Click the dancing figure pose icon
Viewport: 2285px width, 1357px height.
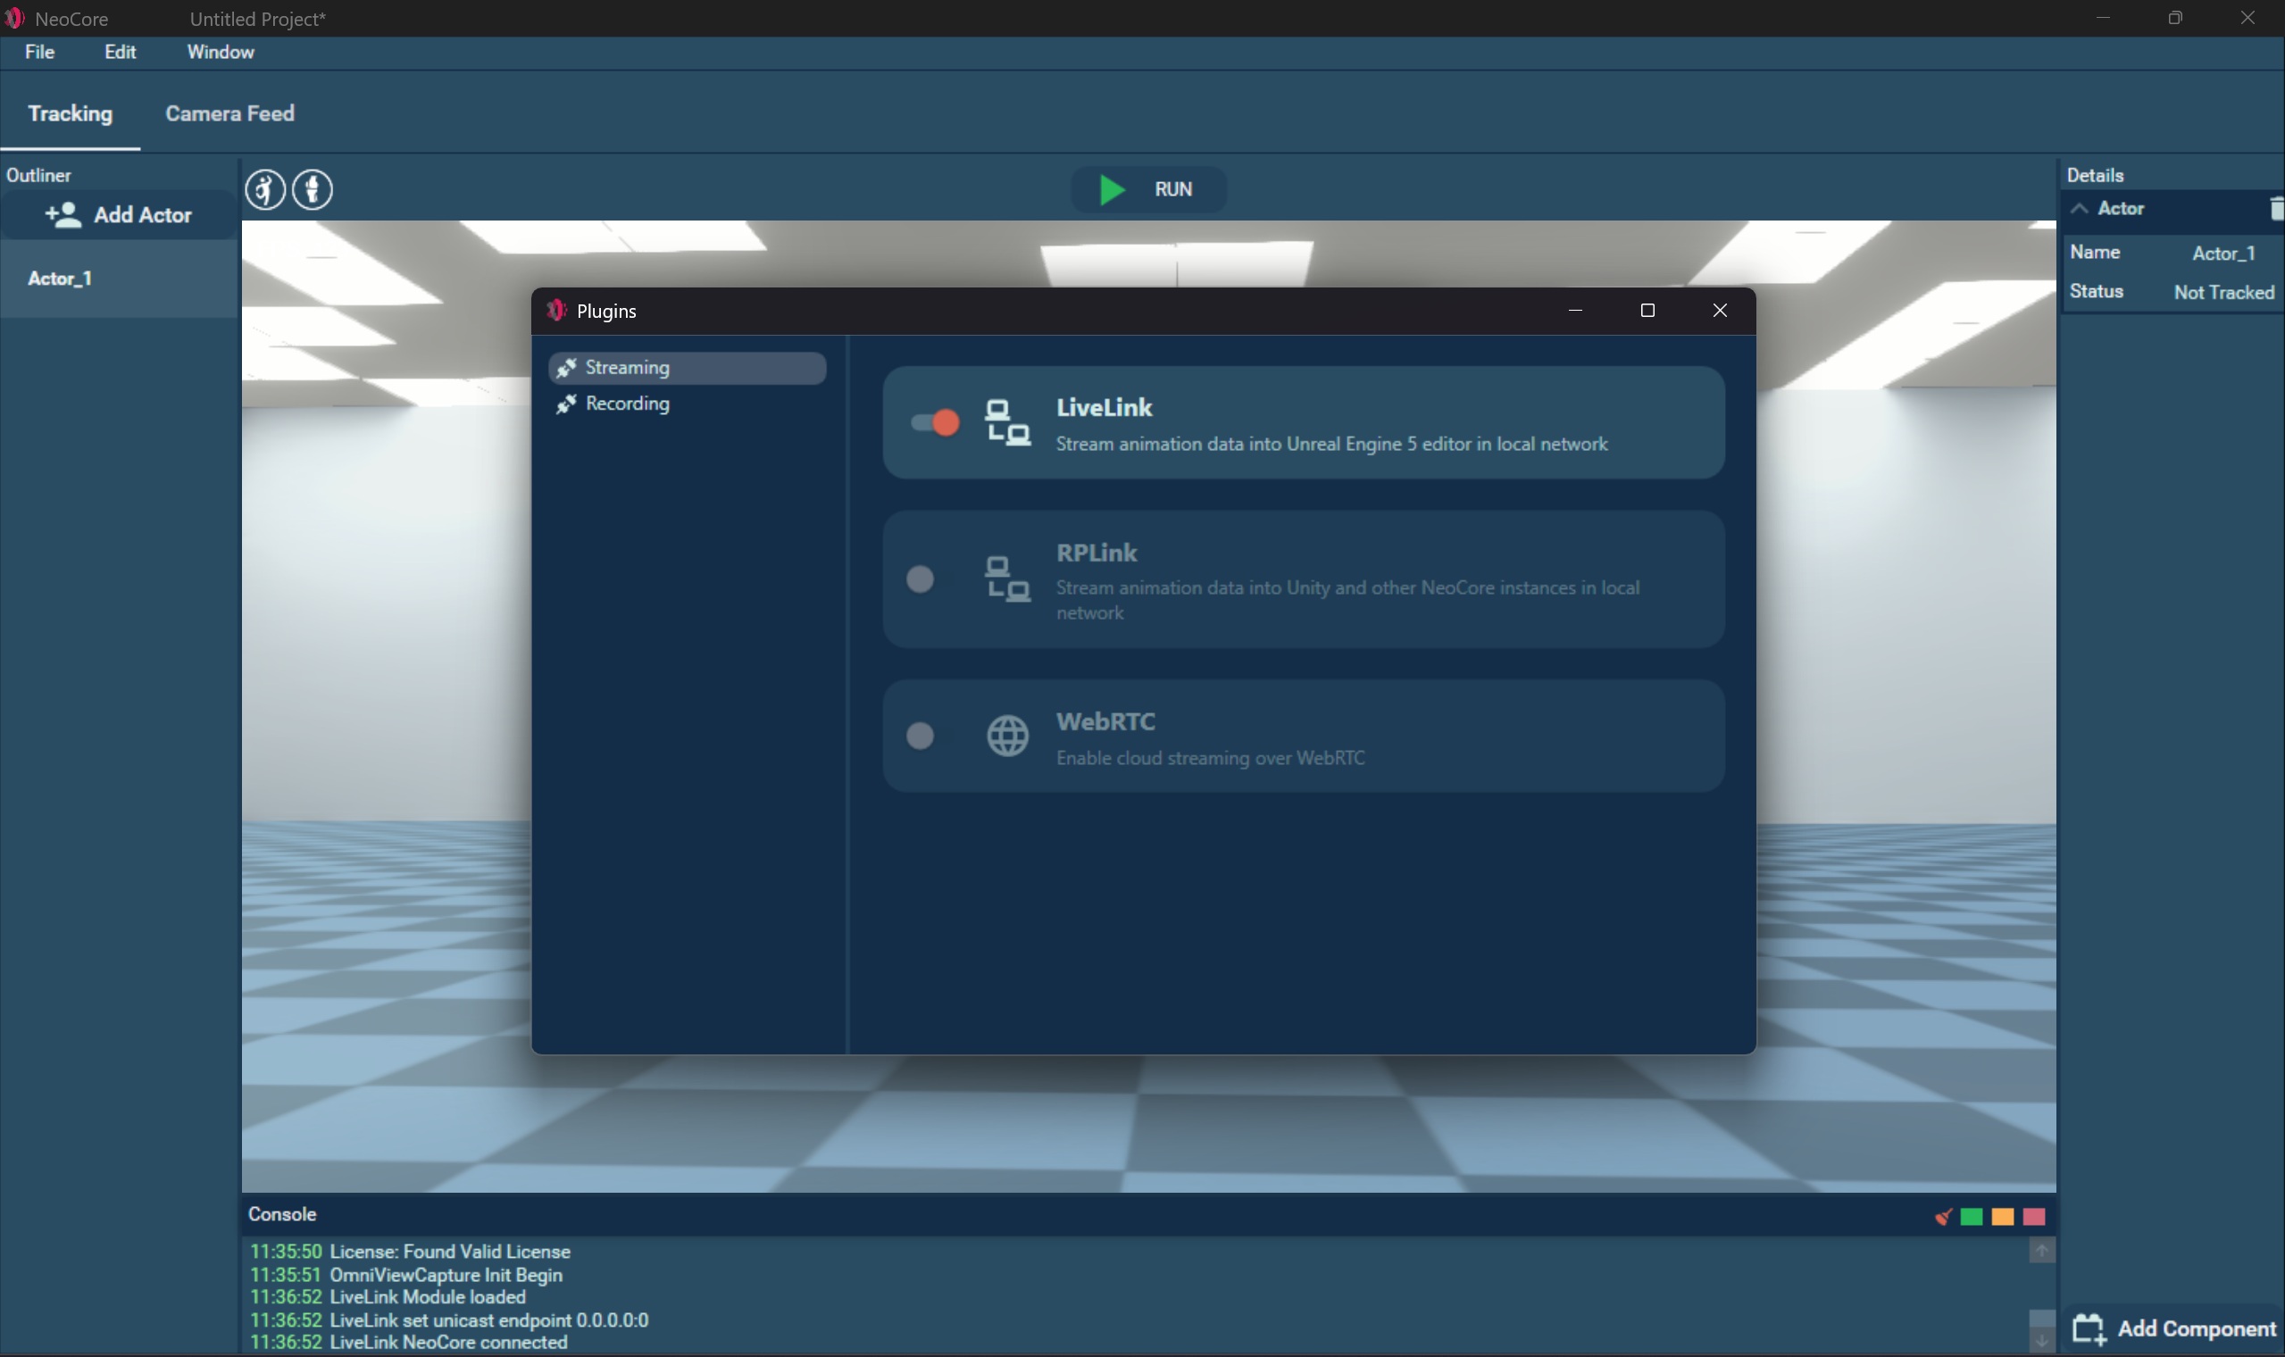[x=265, y=190]
